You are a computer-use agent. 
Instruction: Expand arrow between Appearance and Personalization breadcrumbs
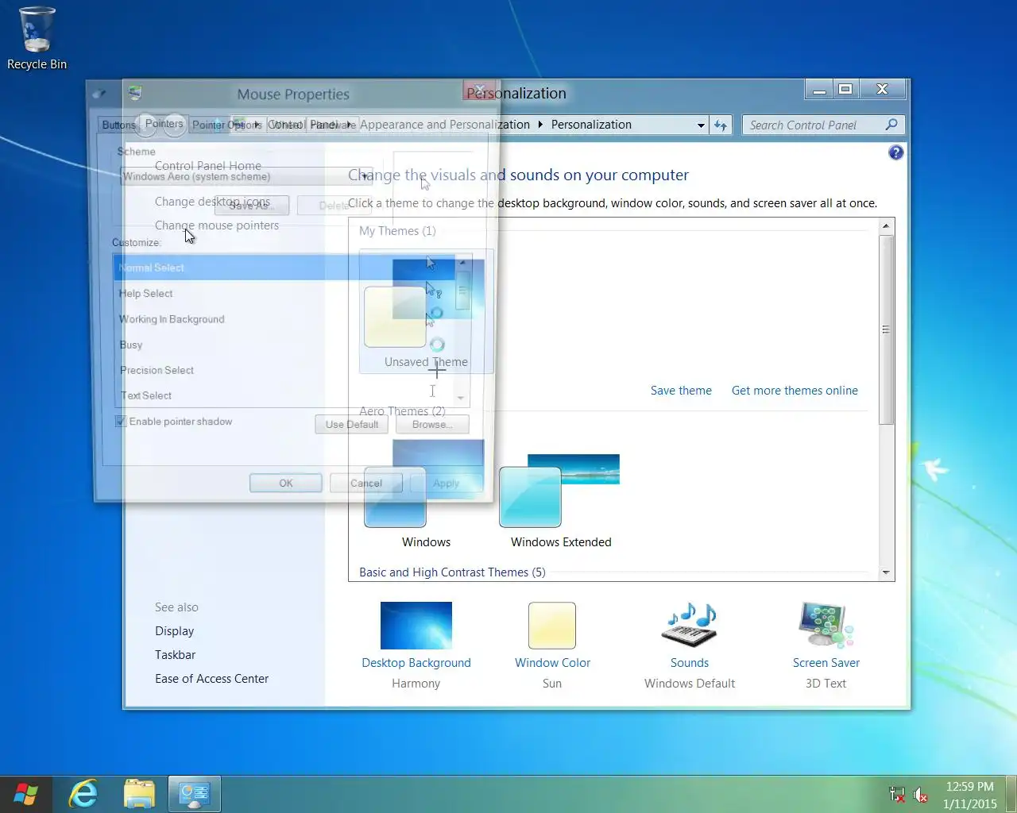coord(540,125)
